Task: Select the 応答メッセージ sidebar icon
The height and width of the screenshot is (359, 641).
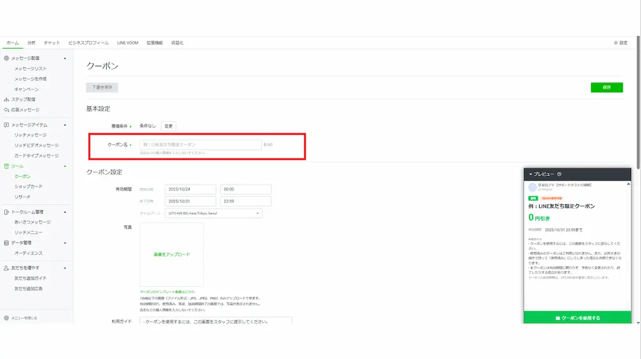Action: [x=6, y=110]
